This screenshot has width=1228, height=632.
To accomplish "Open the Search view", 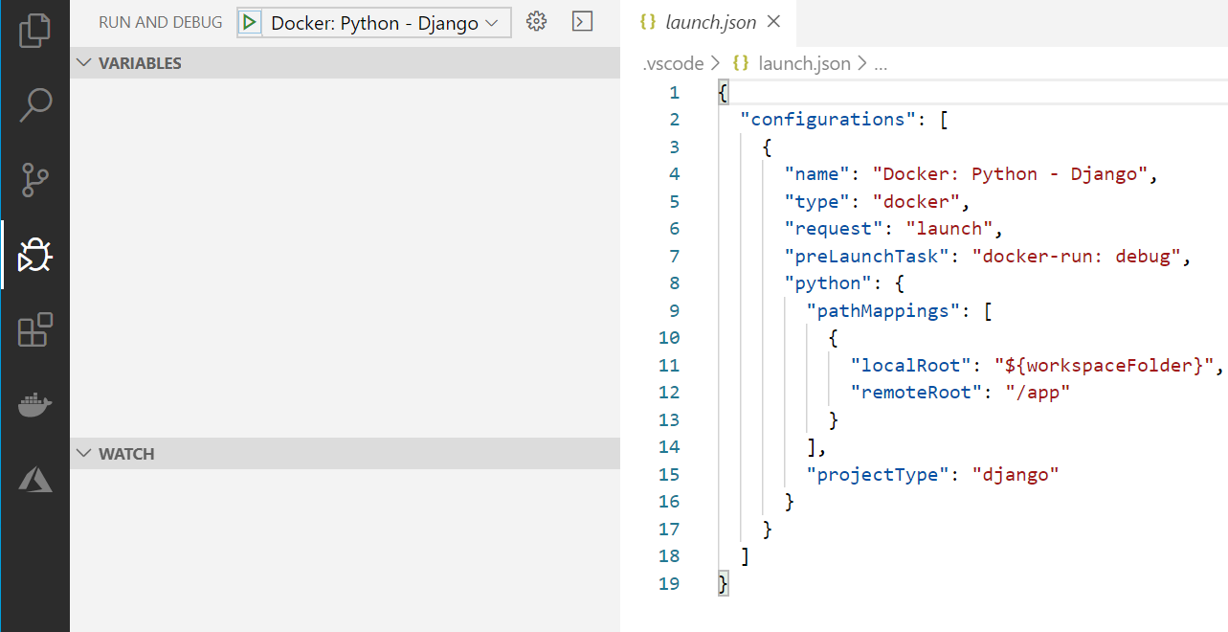I will click(35, 104).
